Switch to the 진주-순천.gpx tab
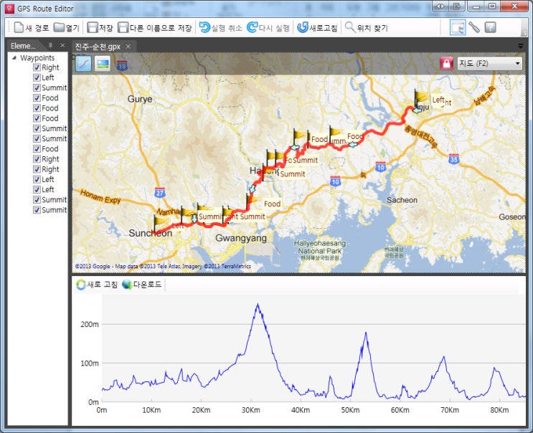The height and width of the screenshot is (433, 533). point(98,47)
